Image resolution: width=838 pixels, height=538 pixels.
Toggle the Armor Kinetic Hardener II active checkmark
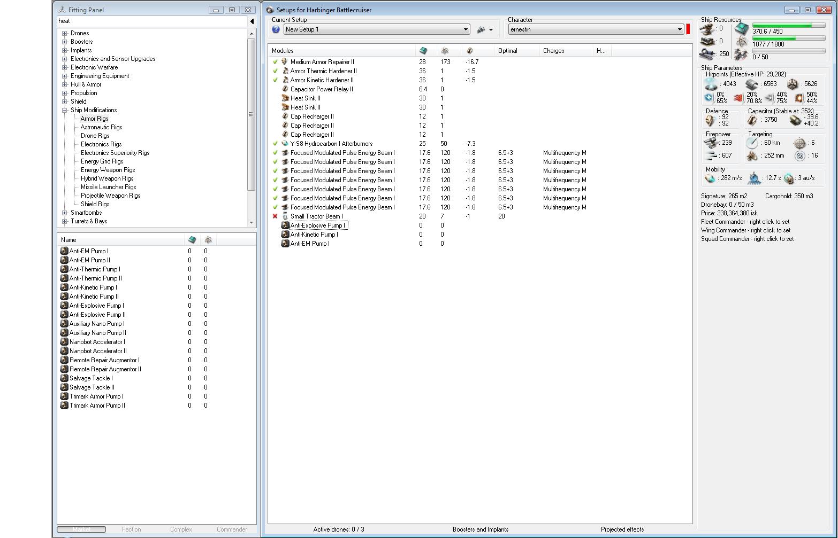[275, 80]
